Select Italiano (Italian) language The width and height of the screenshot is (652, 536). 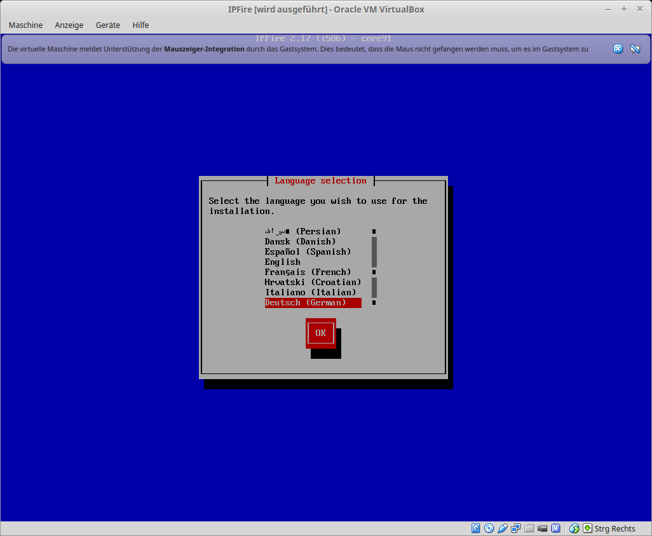pos(313,293)
